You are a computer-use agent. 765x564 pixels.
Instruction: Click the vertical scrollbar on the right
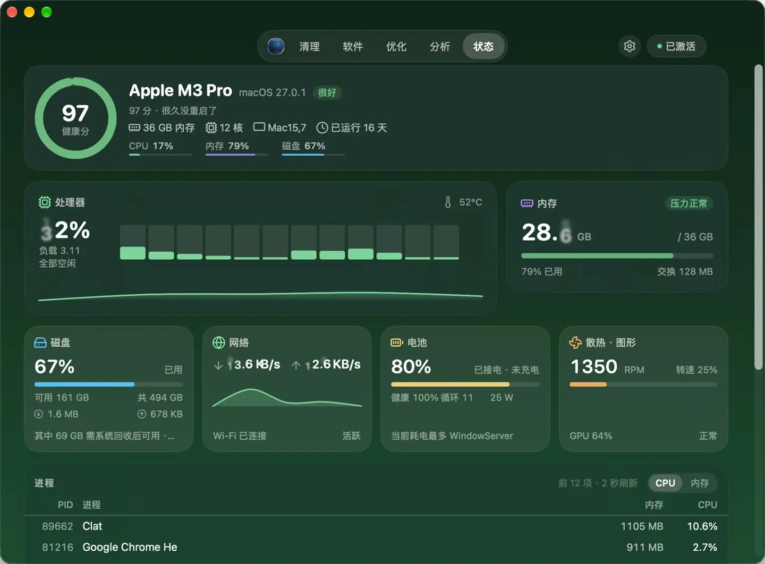coord(759,218)
